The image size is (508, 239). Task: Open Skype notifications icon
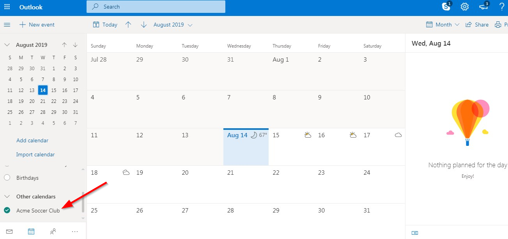coord(446,6)
